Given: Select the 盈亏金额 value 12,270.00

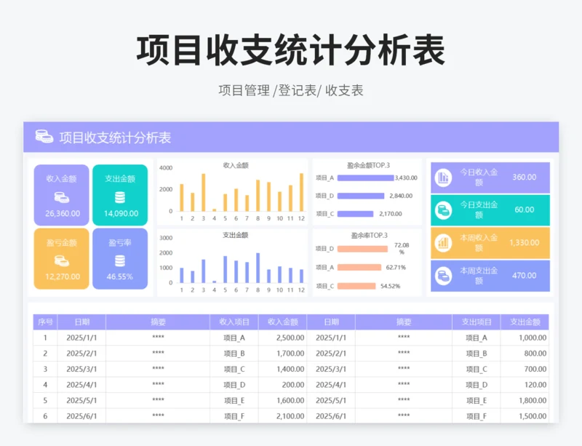Looking at the screenshot, I should tap(63, 276).
